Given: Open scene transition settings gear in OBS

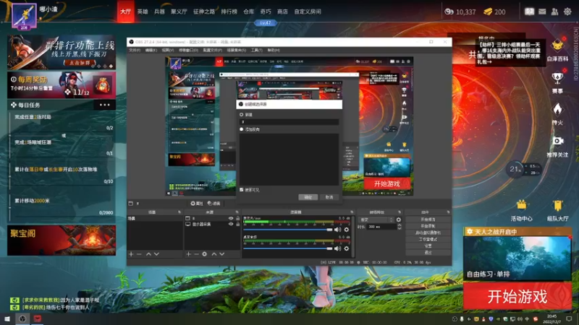Looking at the screenshot, I should click(x=399, y=220).
